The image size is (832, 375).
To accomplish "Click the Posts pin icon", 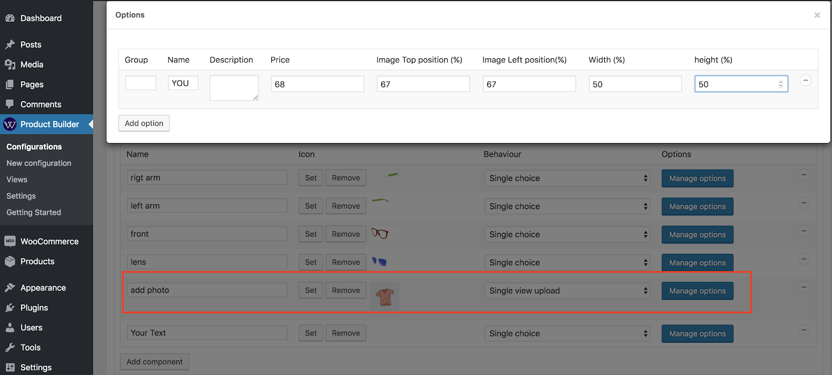I will pyautogui.click(x=10, y=45).
